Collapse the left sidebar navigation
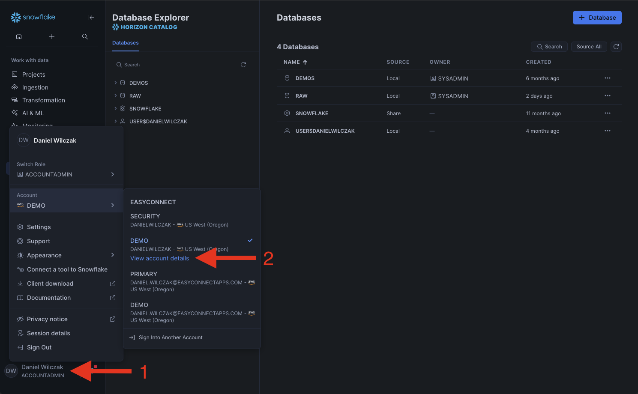 click(x=91, y=18)
